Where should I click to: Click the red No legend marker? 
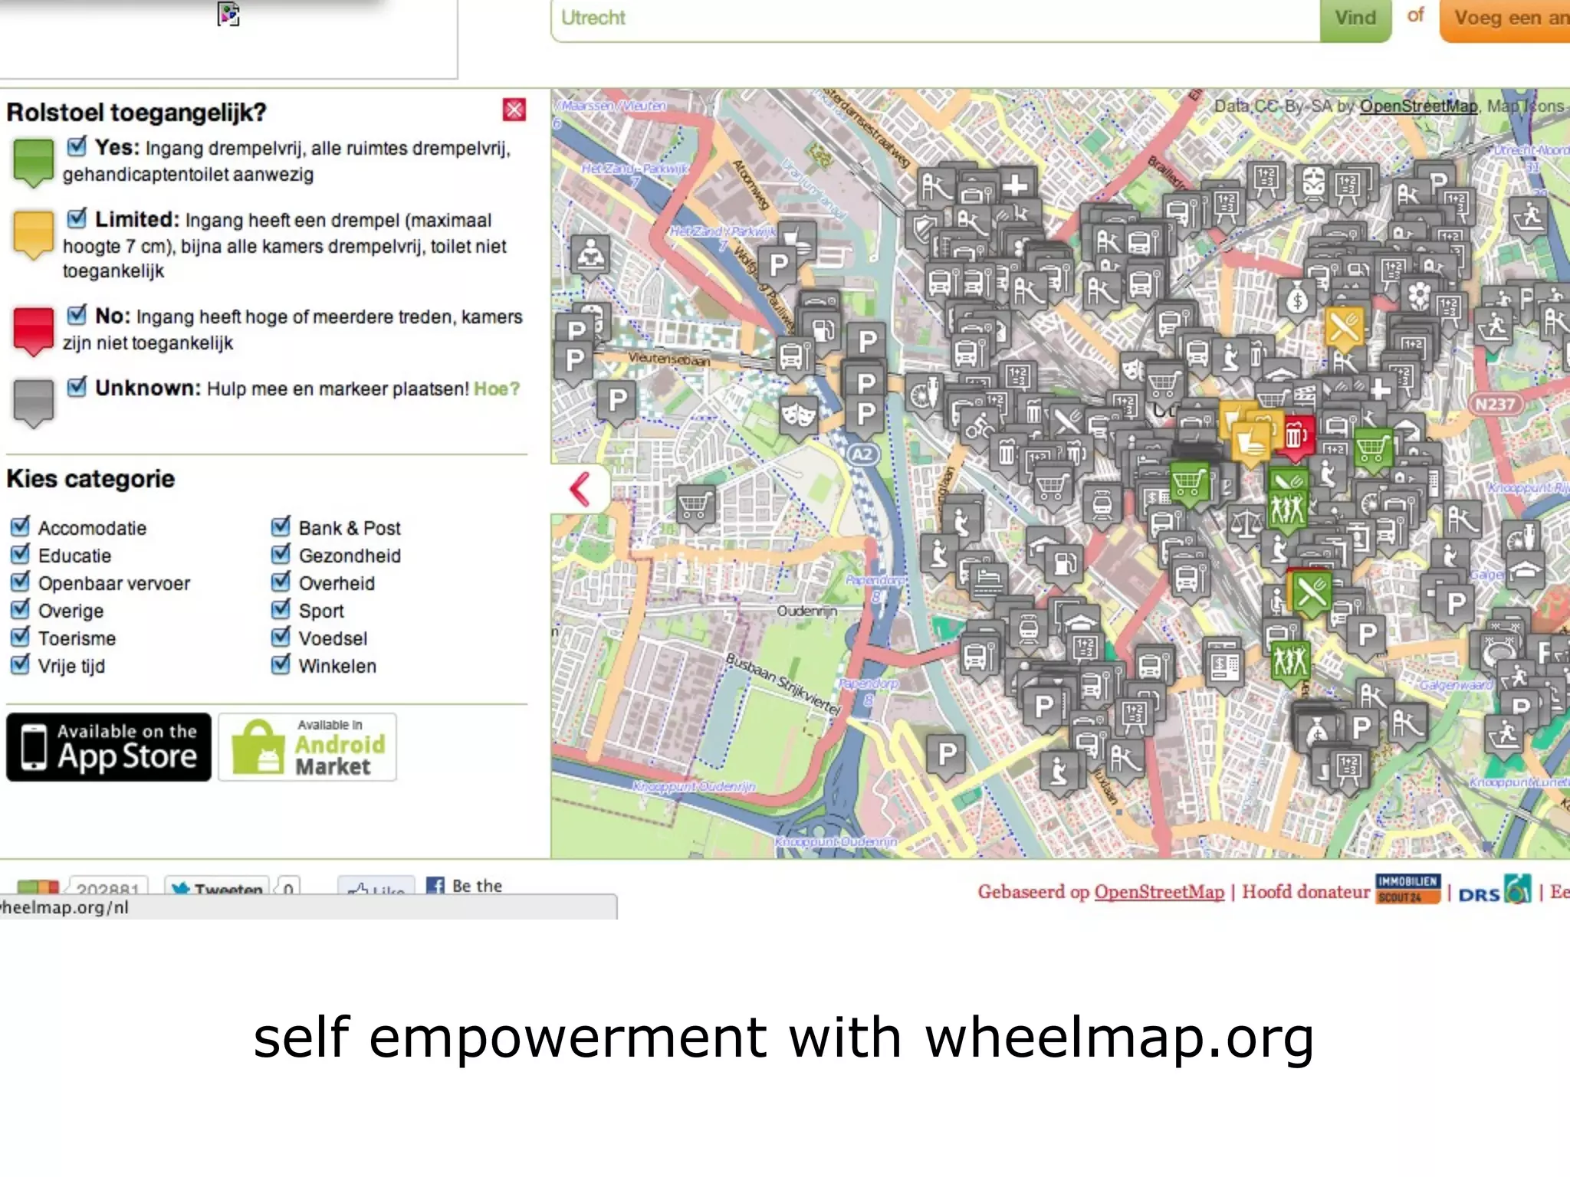tap(33, 331)
